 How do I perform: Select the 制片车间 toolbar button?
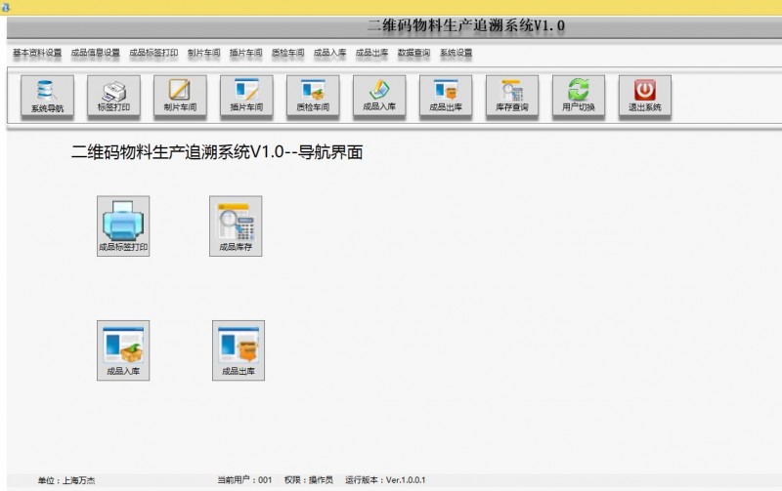coord(180,97)
